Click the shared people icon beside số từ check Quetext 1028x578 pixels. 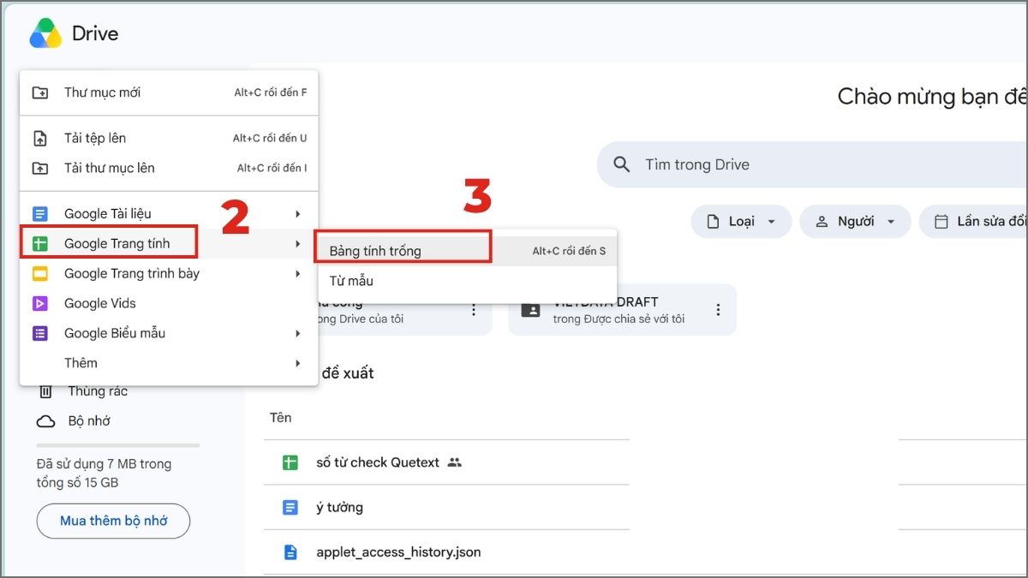(x=455, y=462)
